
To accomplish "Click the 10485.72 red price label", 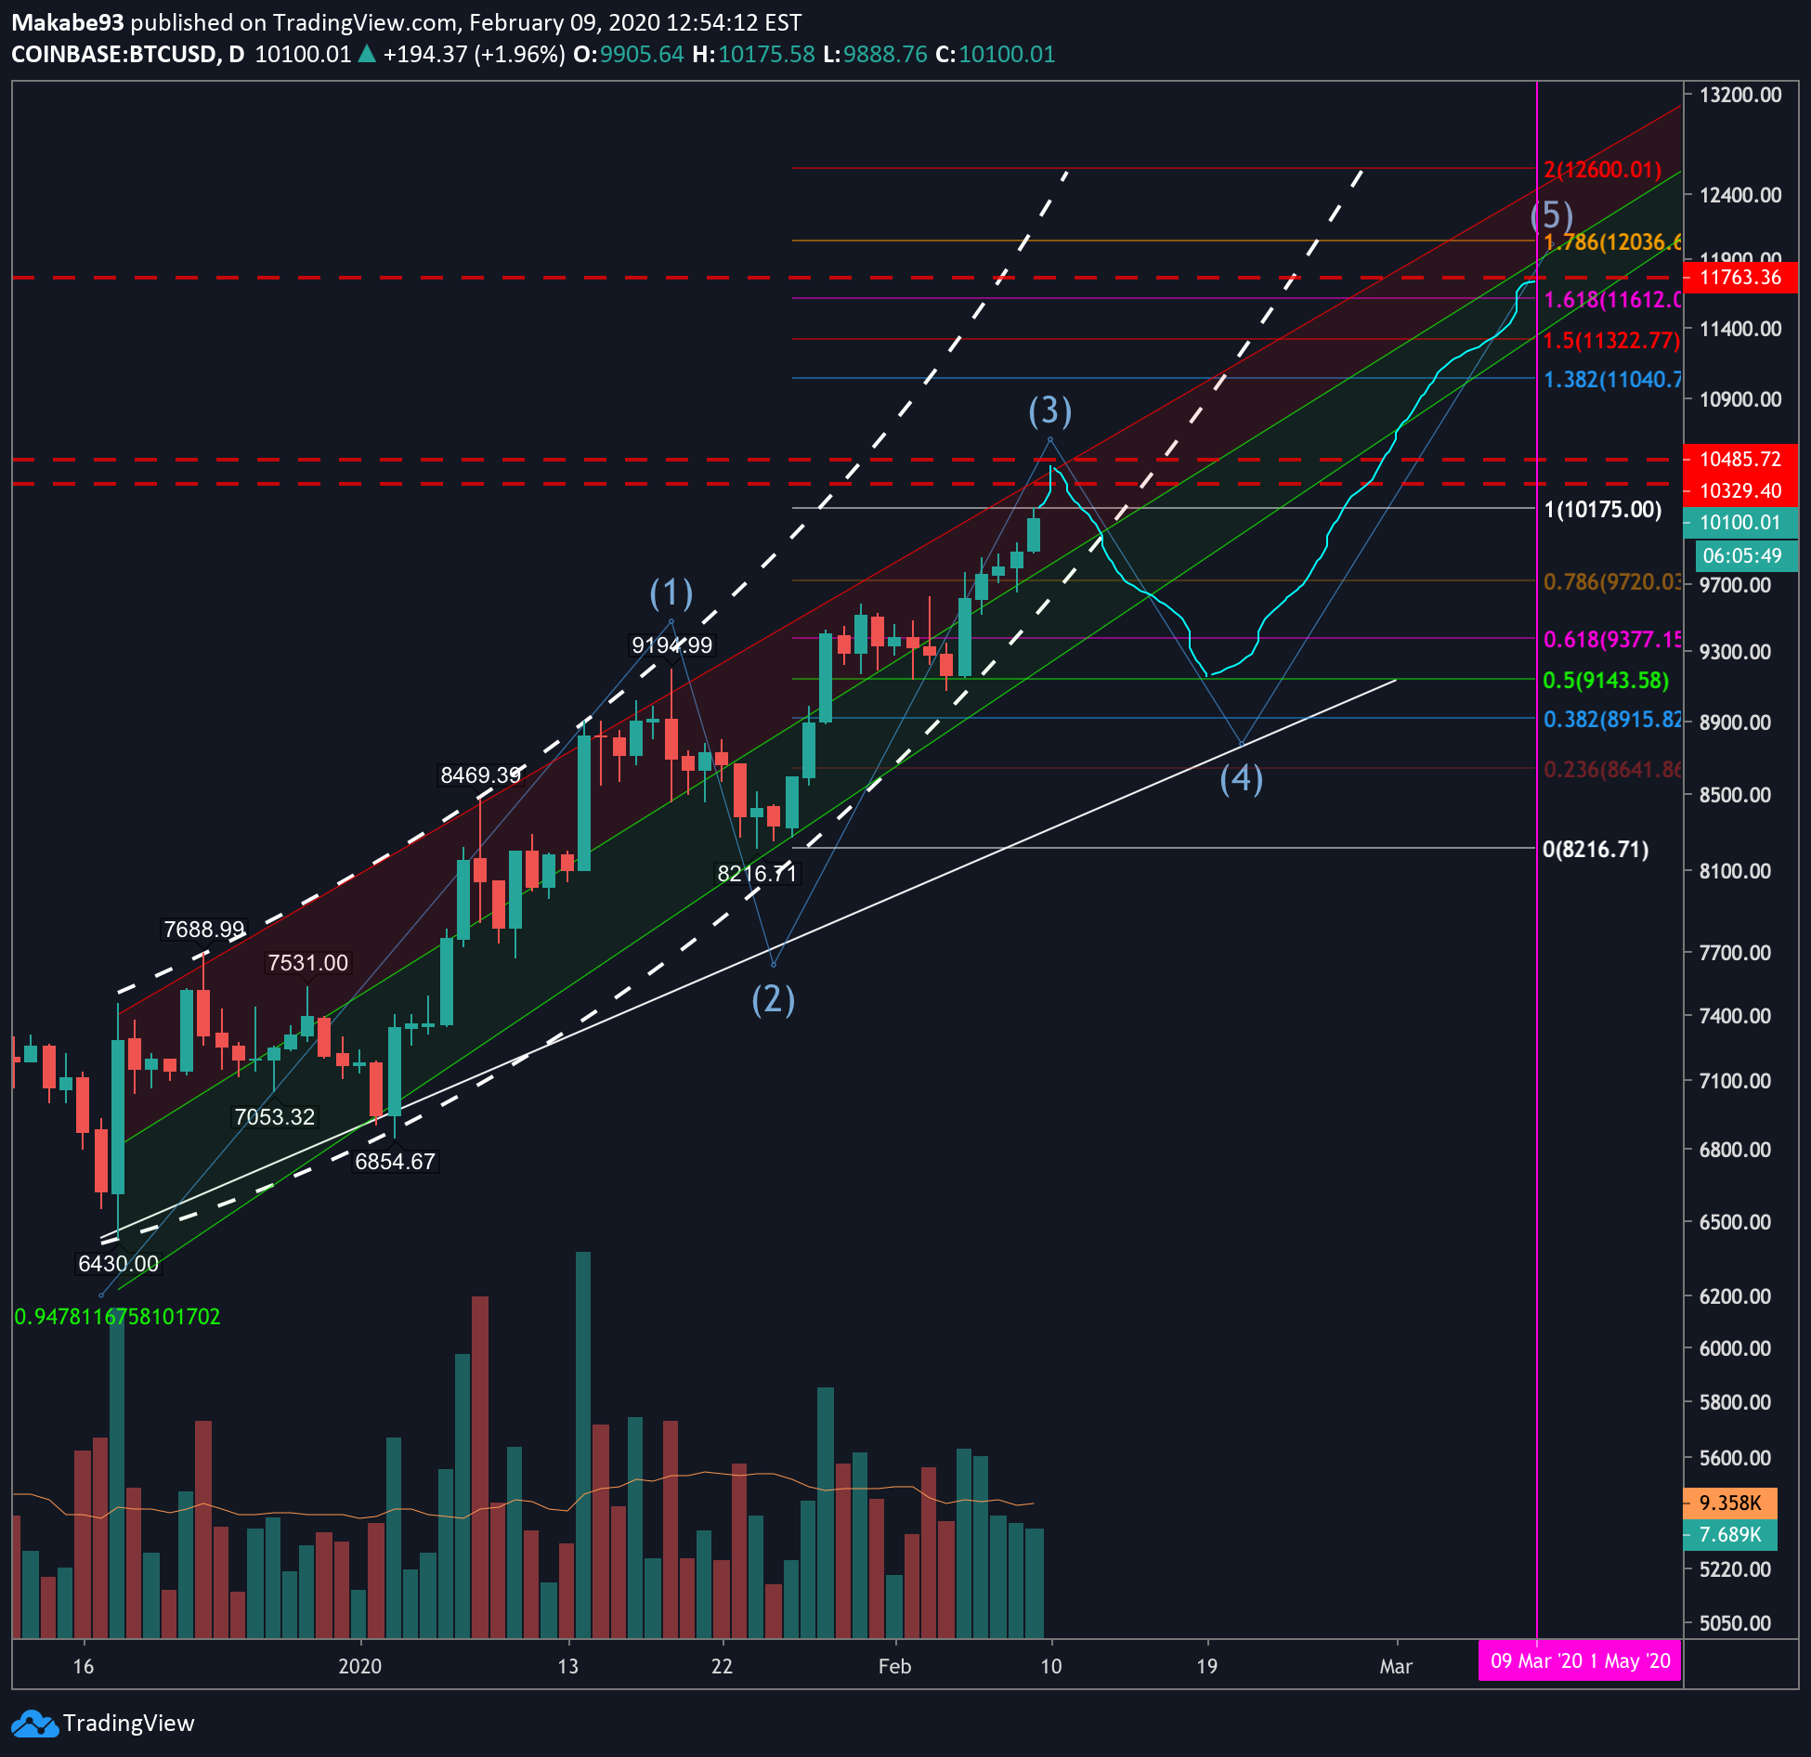I will 1739,459.
